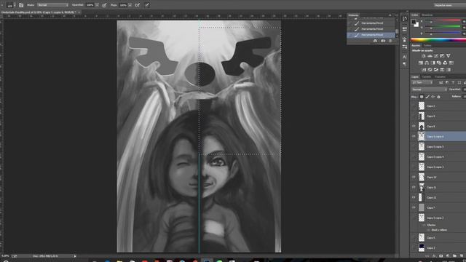Select the Capa 5 copia 4 layer
Image resolution: width=466 pixels, height=262 pixels.
coord(438,157)
